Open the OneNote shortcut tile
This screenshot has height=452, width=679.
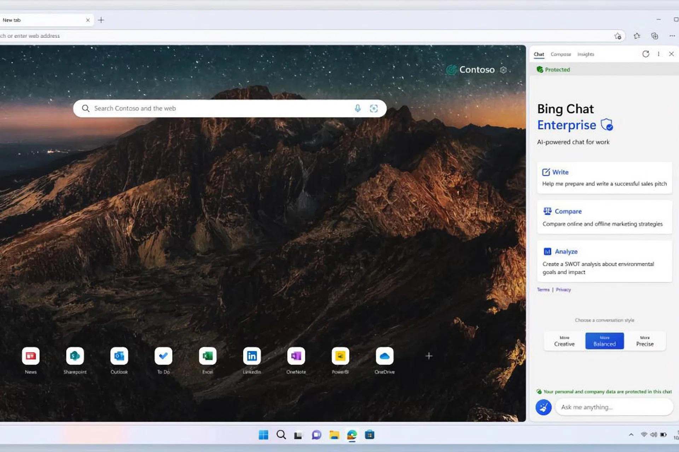click(x=296, y=356)
